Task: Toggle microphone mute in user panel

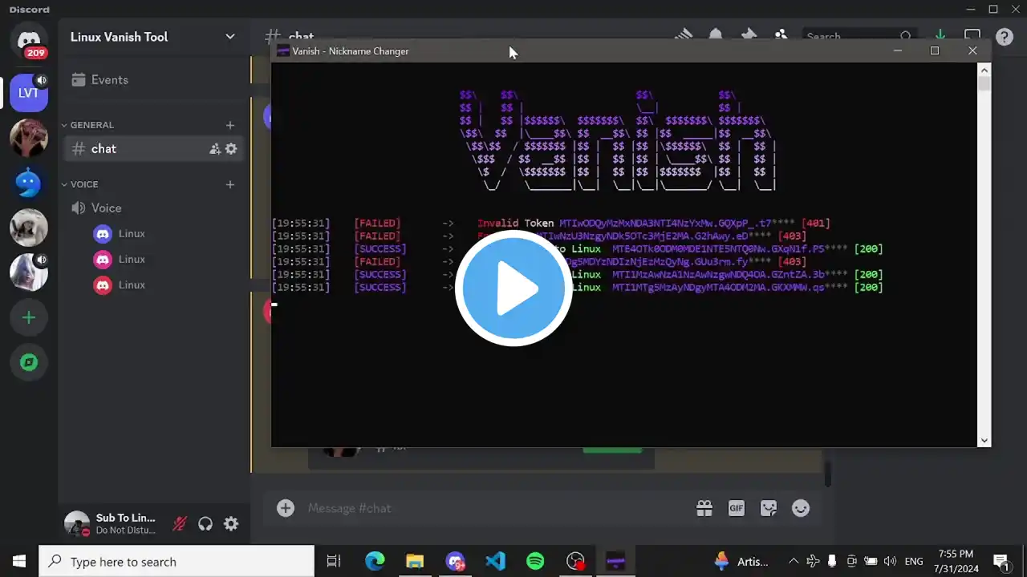Action: tap(180, 524)
